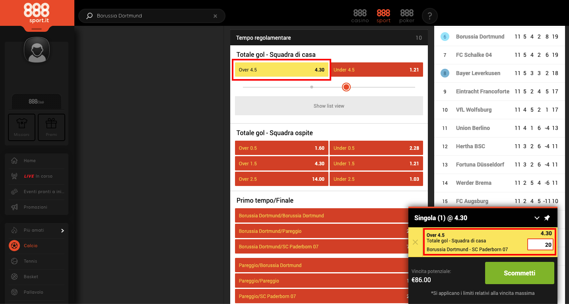Select the Under 4.5 bet at 1.21
569x304 pixels.
376,70
